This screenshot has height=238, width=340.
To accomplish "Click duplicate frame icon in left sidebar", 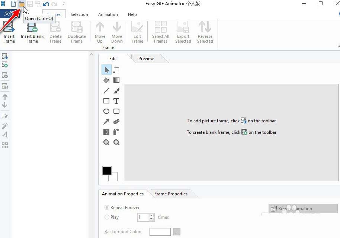I will point(5,86).
